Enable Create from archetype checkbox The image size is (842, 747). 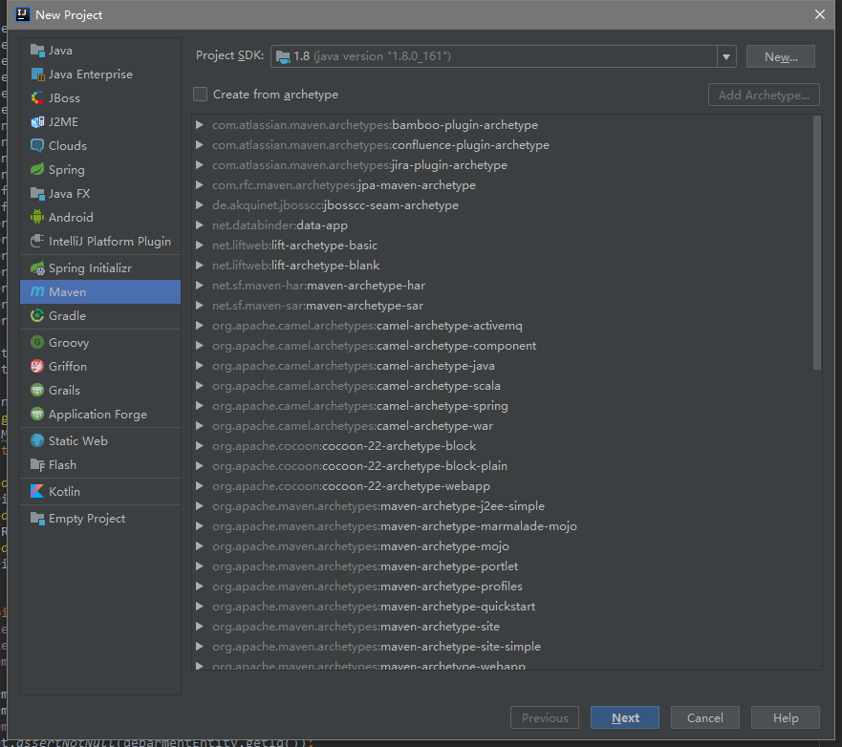(x=201, y=95)
